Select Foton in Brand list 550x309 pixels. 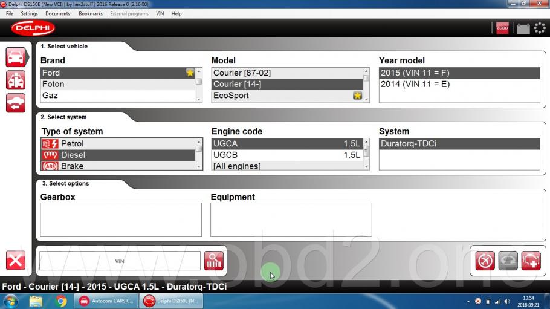click(118, 84)
